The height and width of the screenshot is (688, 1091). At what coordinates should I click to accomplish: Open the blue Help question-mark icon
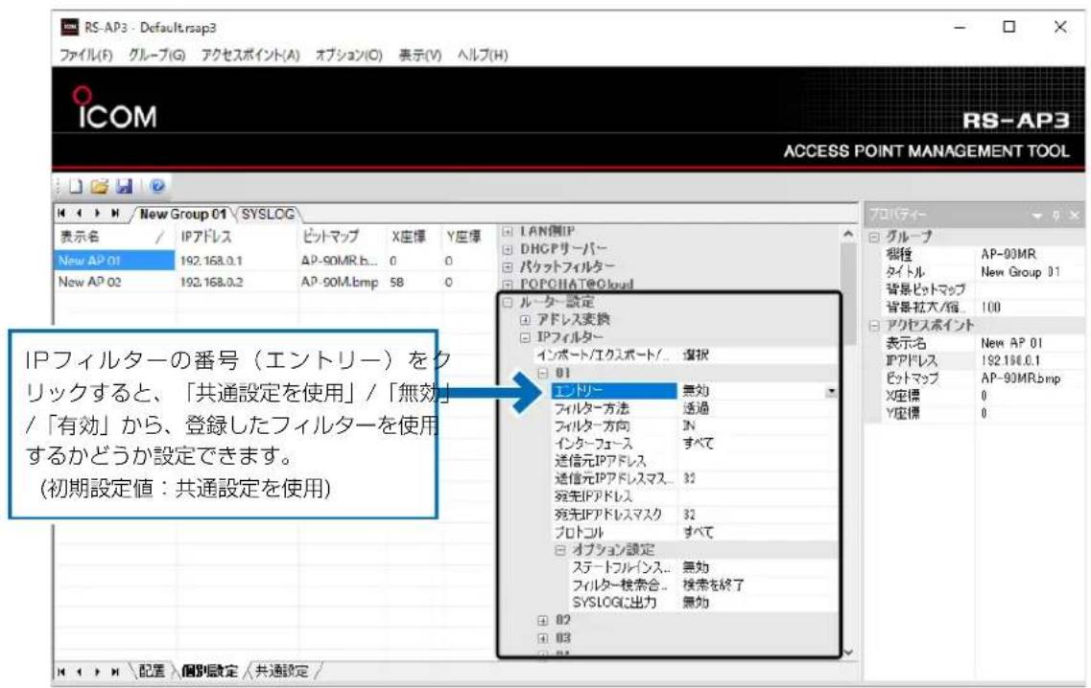click(157, 186)
